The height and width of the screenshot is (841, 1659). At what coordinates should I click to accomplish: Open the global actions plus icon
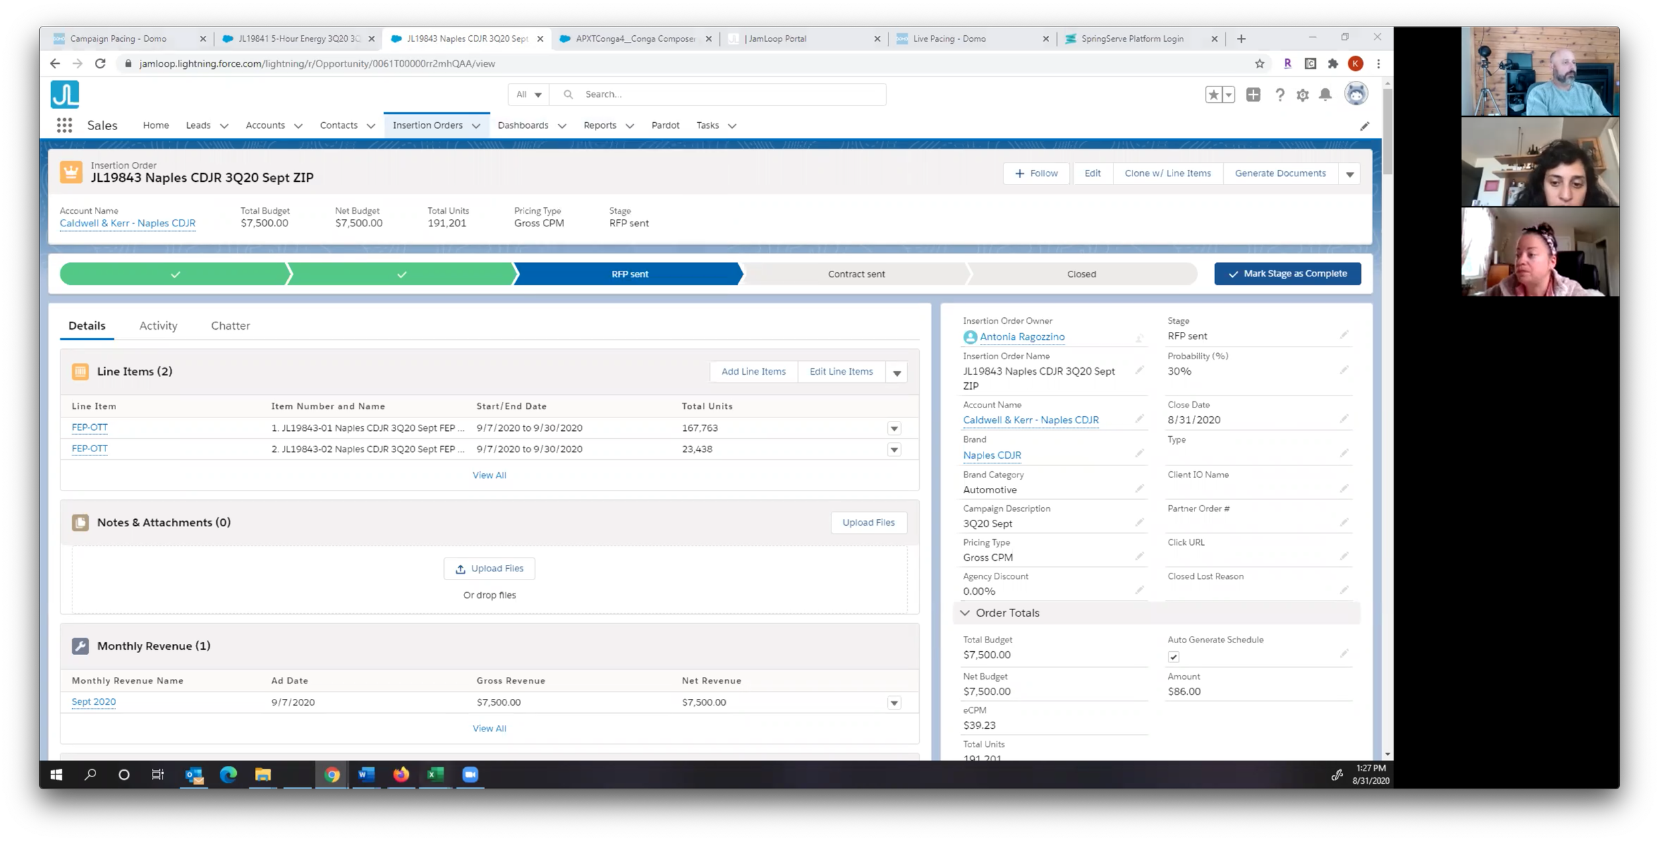pyautogui.click(x=1253, y=95)
